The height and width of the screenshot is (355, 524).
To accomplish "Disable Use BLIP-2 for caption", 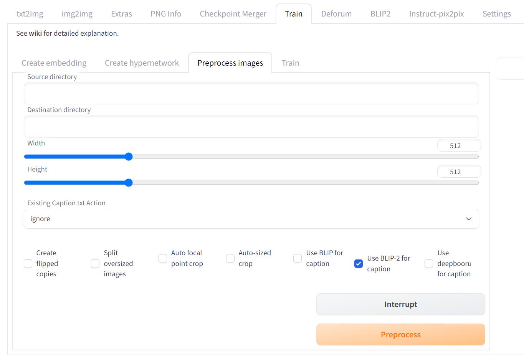I will 358,264.
